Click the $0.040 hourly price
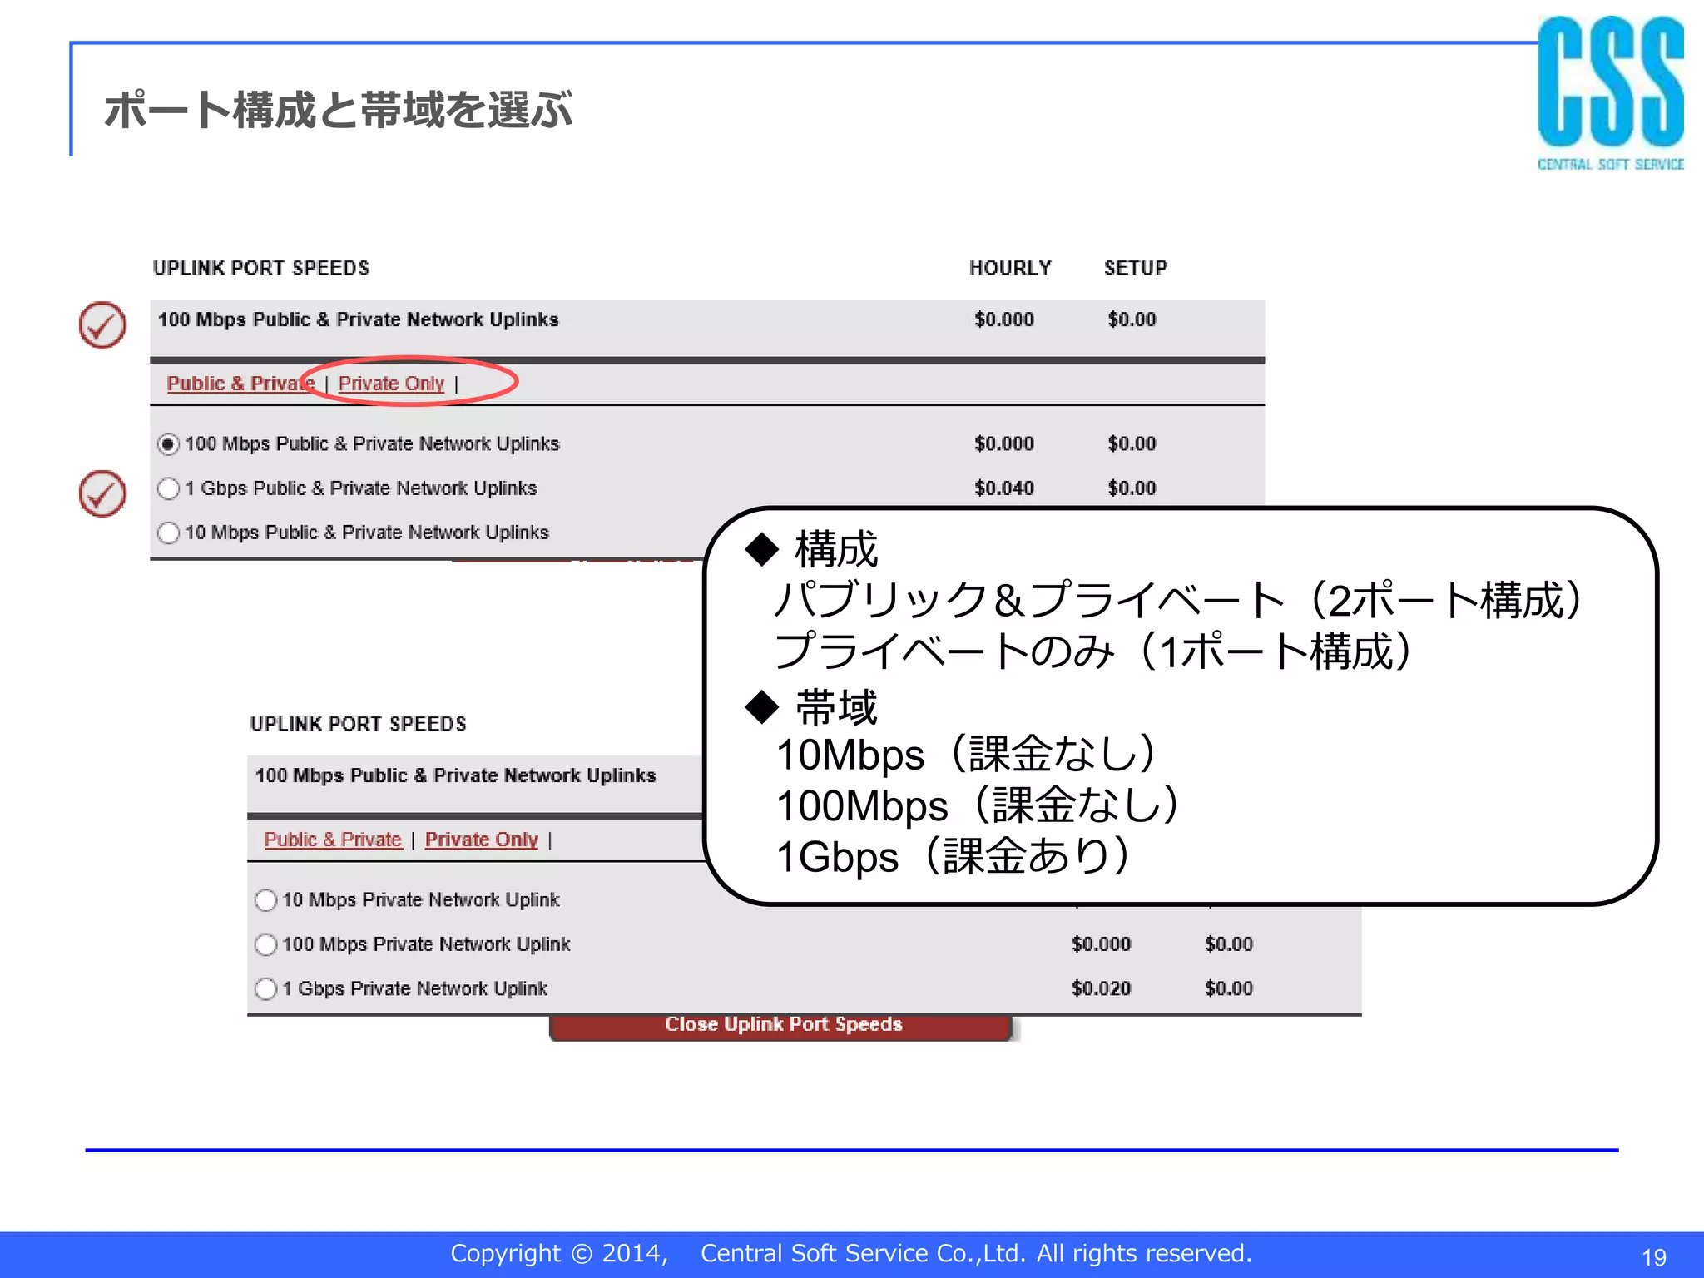1704x1278 pixels. click(x=1004, y=488)
